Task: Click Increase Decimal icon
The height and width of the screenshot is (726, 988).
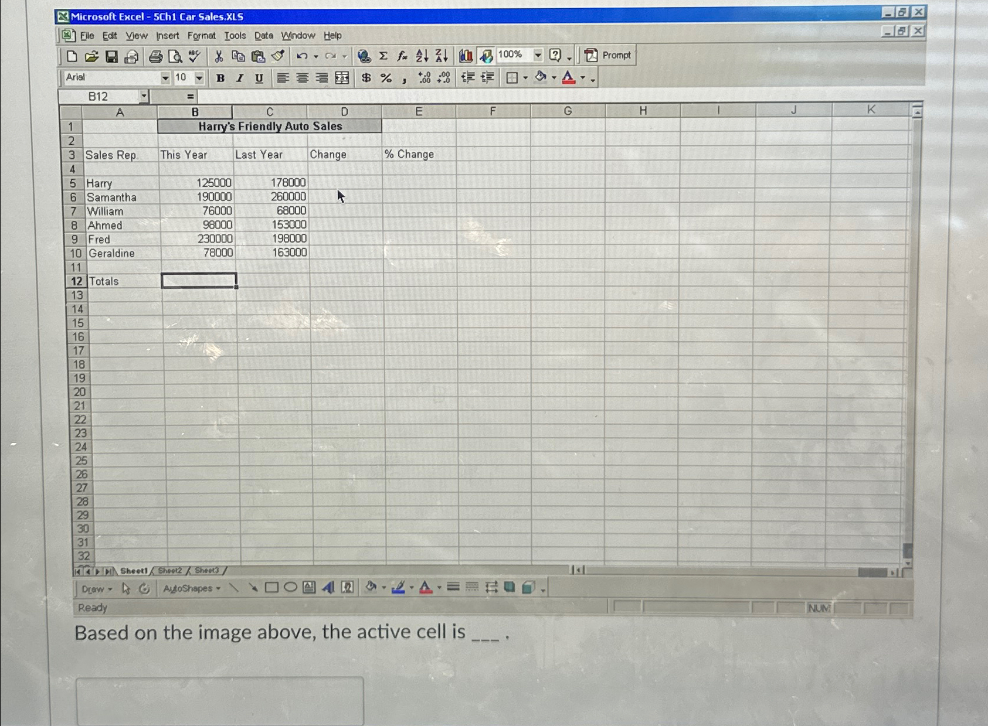Action: [425, 77]
